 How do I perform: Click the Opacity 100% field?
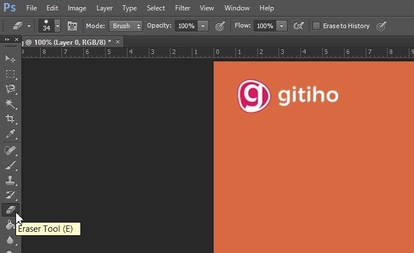tap(187, 26)
